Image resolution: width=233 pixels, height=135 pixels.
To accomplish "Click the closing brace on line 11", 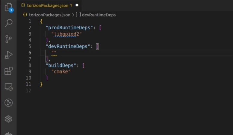I will [41, 84].
